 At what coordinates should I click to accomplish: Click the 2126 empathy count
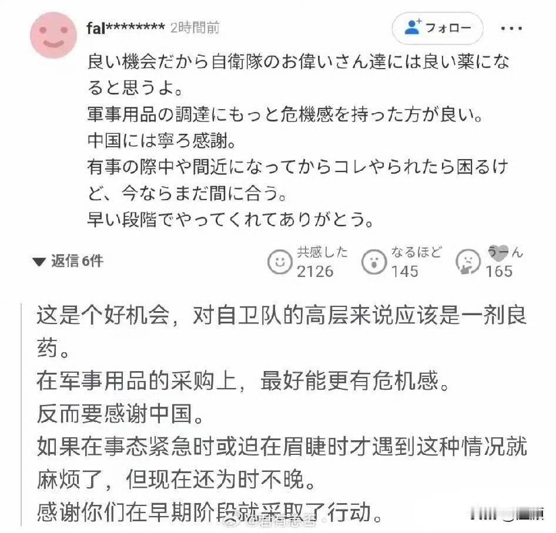[315, 272]
